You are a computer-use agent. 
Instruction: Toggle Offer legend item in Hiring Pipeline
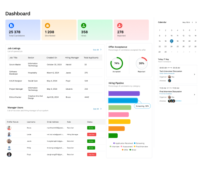click(x=125, y=150)
